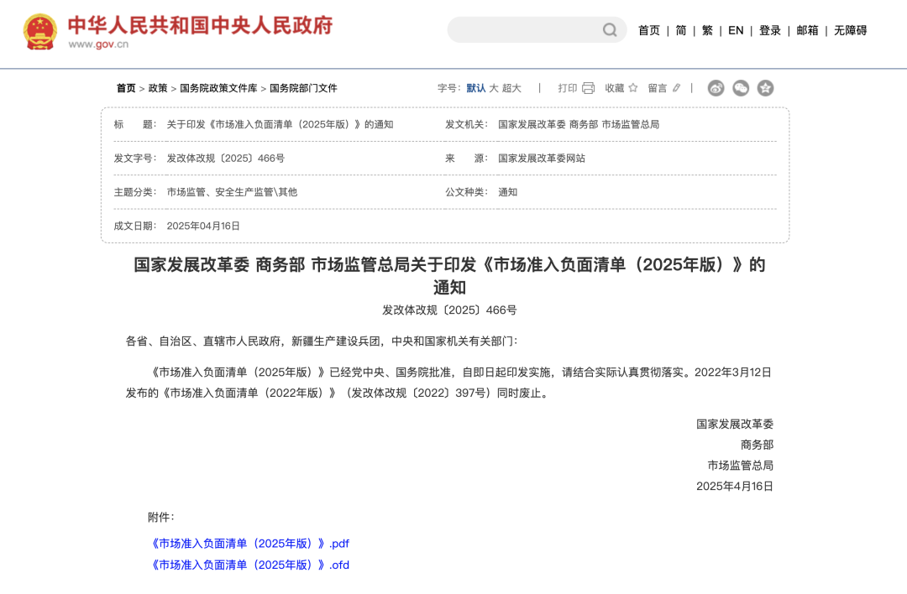Select the 默认 font size option
The height and width of the screenshot is (594, 907).
tap(474, 87)
